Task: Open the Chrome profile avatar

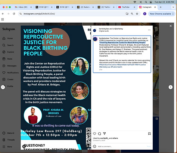Action: [145, 14]
